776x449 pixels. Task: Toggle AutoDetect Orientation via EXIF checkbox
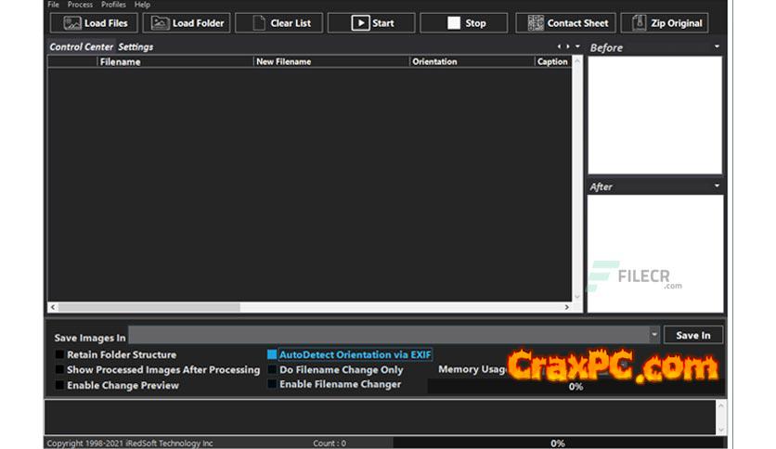click(272, 354)
